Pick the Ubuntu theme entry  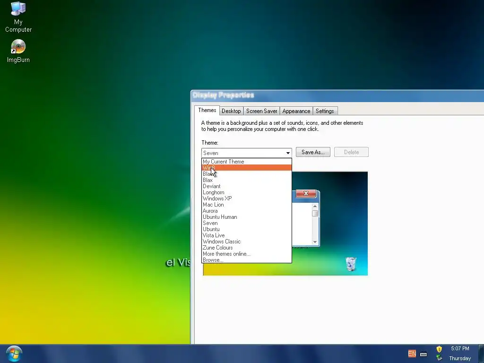click(246, 229)
